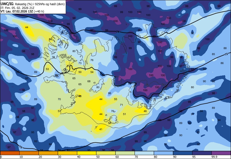The image size is (231, 159).
Task: Click the humidity value '41' on the map
Action: click(101, 129)
